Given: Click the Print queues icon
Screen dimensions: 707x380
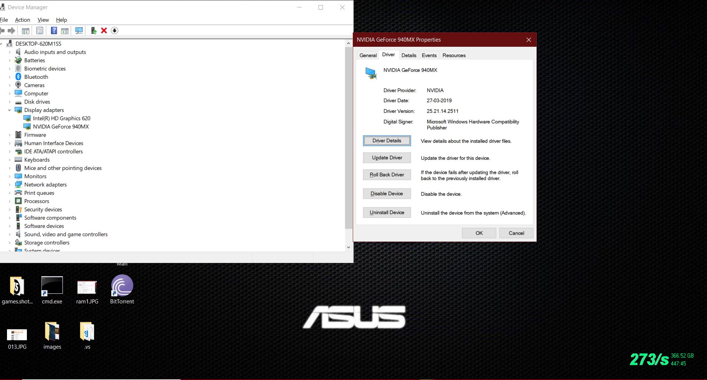Looking at the screenshot, I should point(18,193).
